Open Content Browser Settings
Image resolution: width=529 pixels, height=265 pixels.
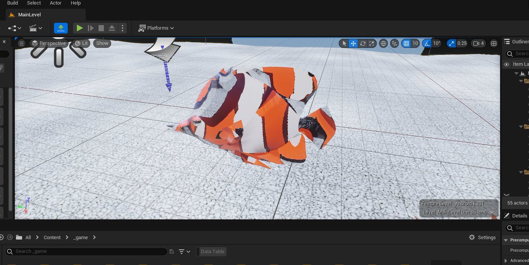[483, 237]
